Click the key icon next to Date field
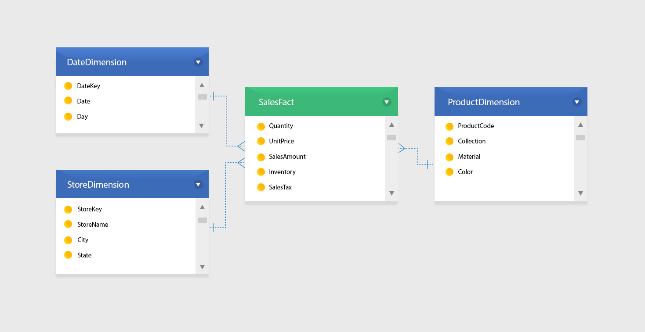Screen dimensions: 645x332 (x=69, y=101)
